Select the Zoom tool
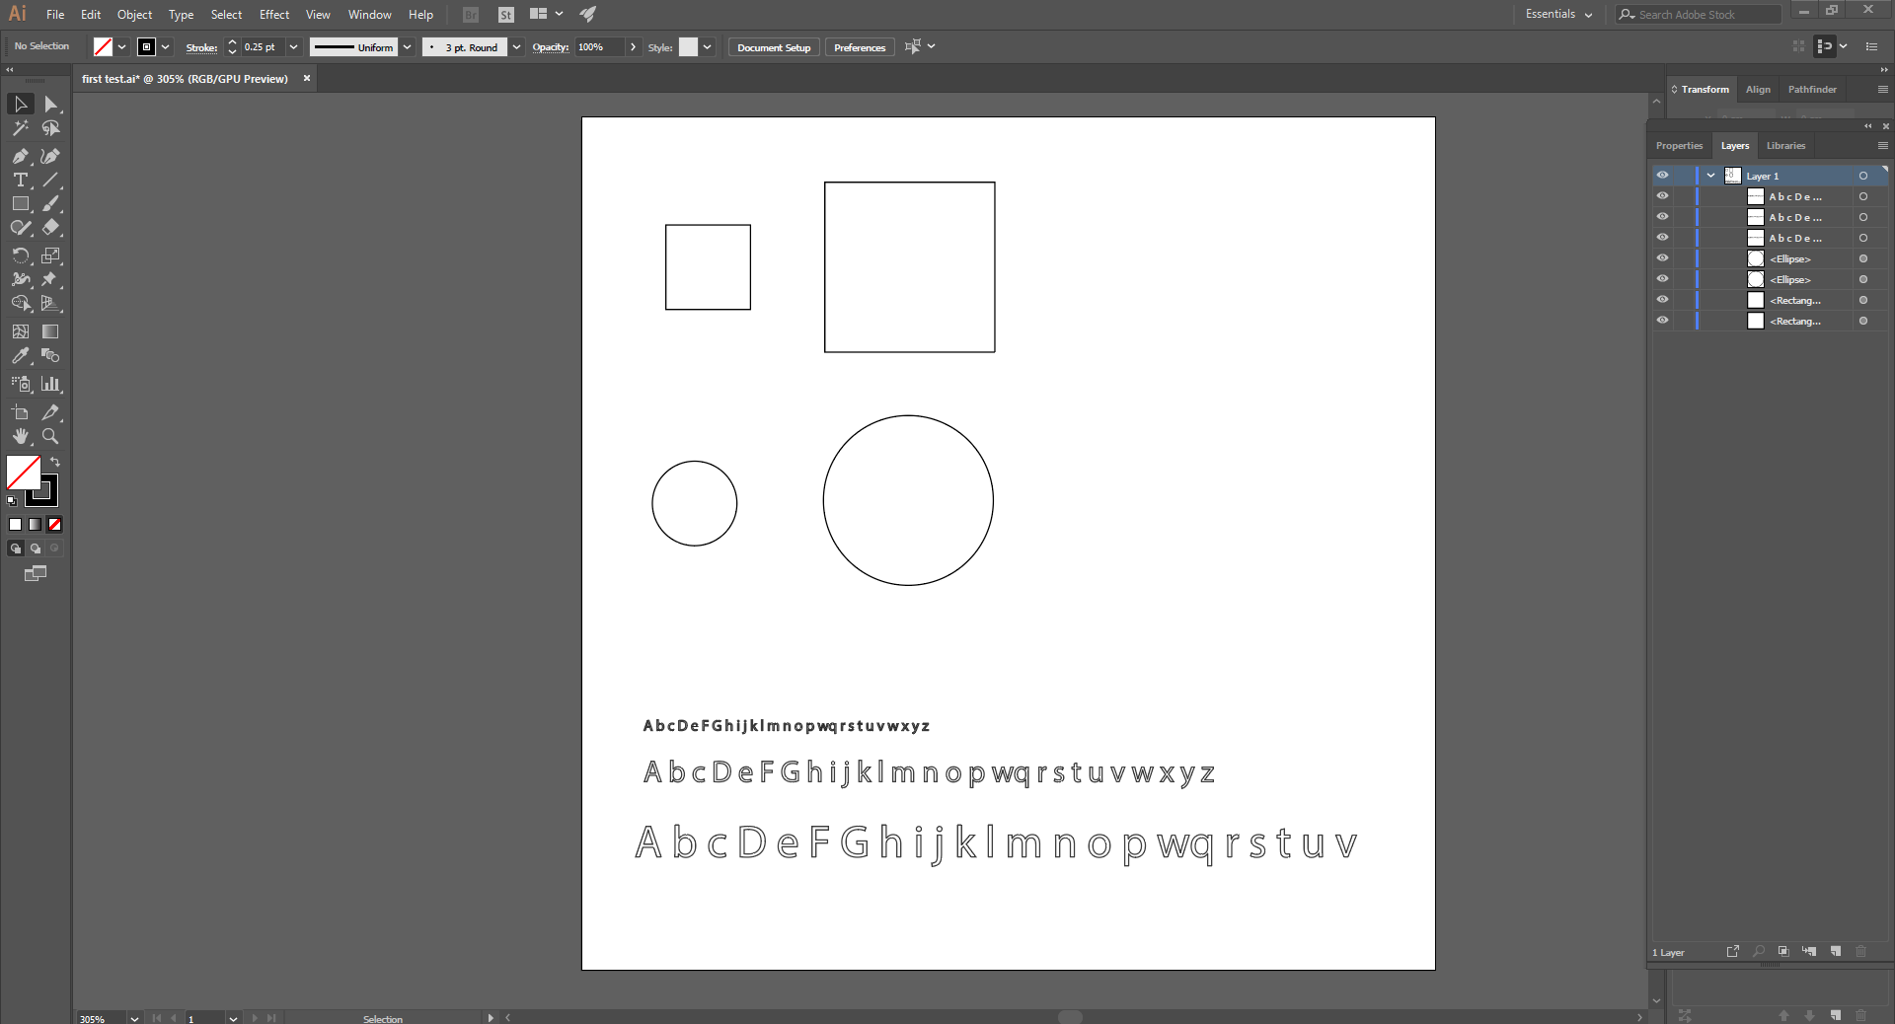The image size is (1895, 1024). (x=50, y=436)
